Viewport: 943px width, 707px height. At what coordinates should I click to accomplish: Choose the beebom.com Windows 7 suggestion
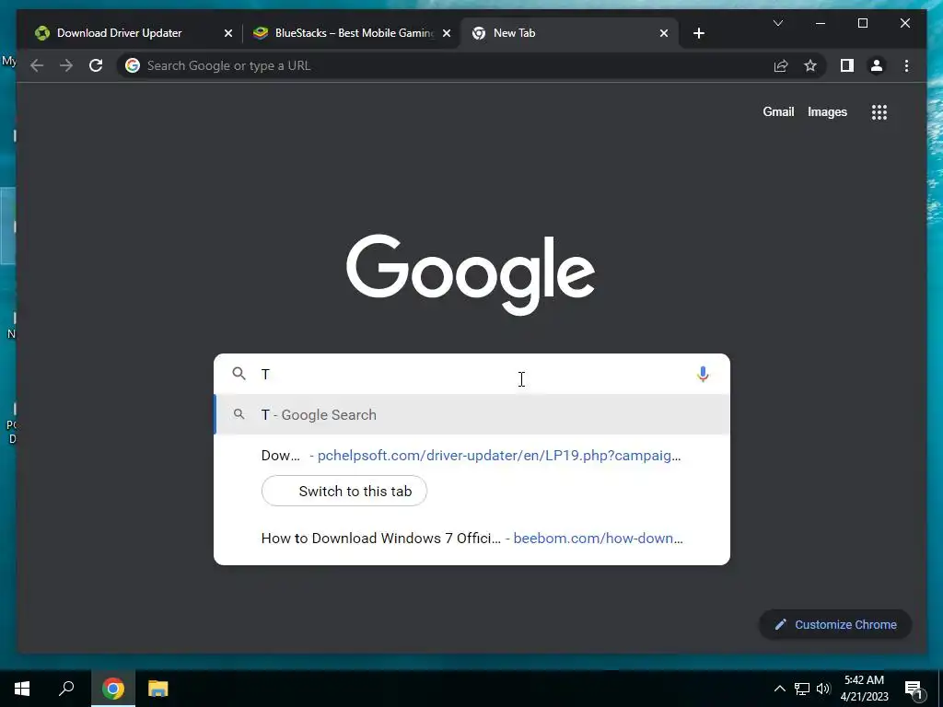coord(471,538)
